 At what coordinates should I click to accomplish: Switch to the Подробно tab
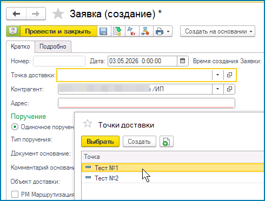[53, 46]
